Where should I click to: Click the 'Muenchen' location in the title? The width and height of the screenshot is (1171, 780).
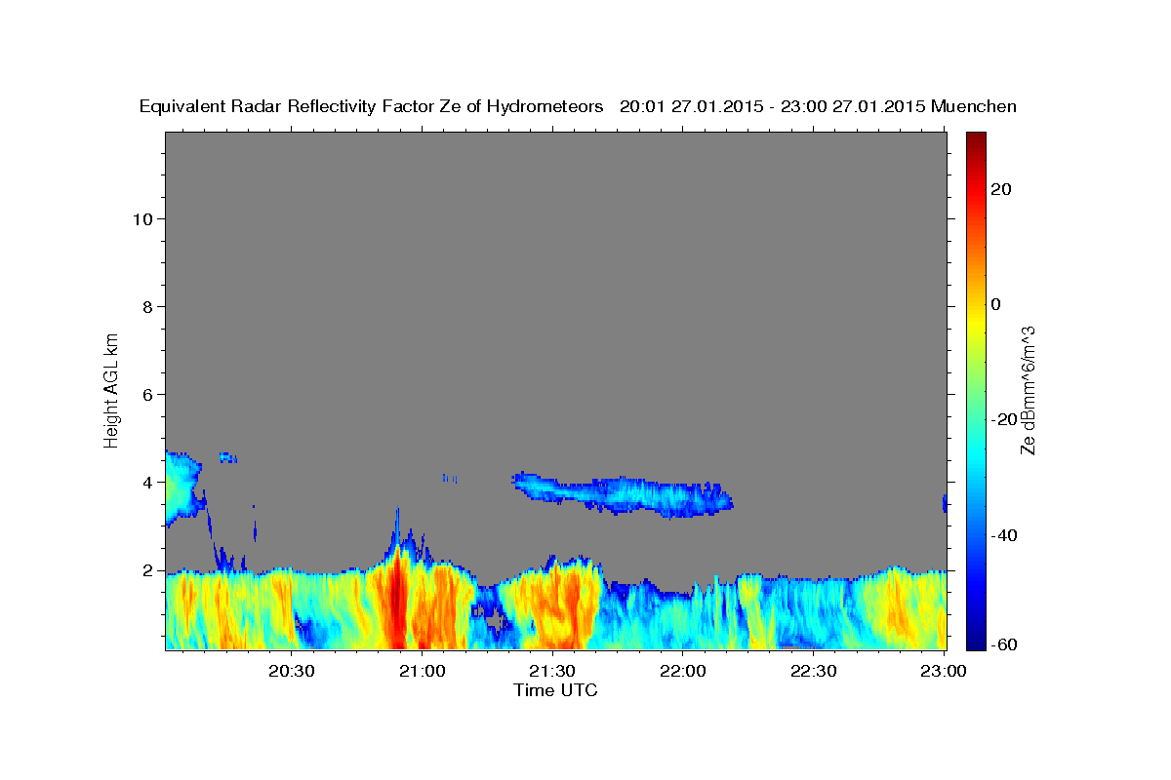pyautogui.click(x=974, y=106)
